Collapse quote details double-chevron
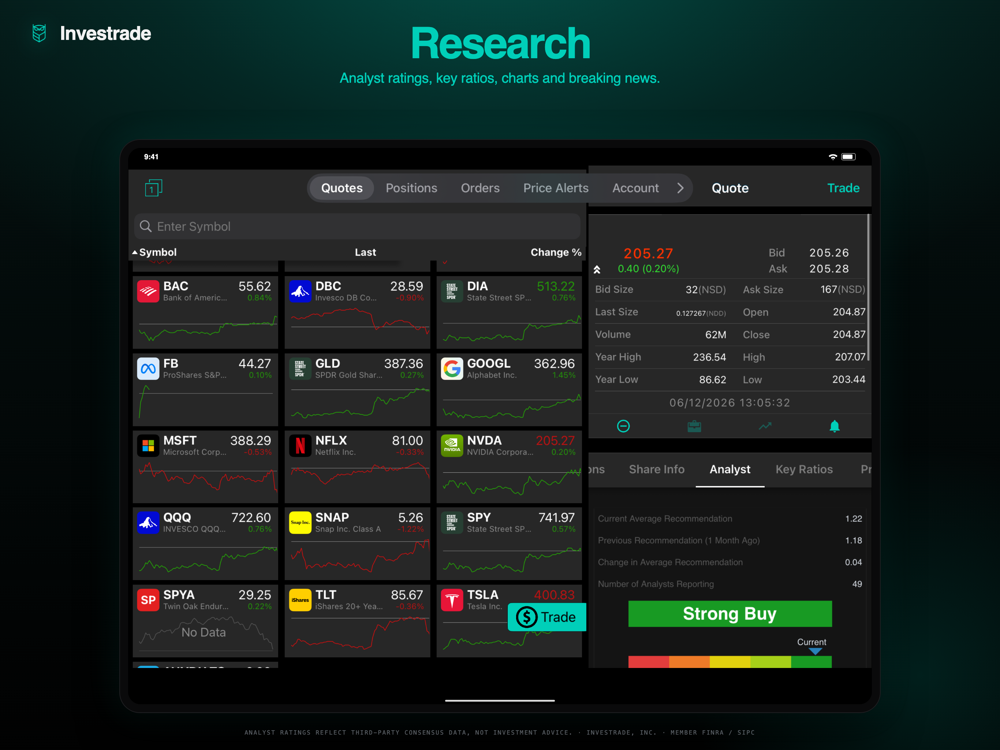The image size is (1000, 750). click(597, 270)
